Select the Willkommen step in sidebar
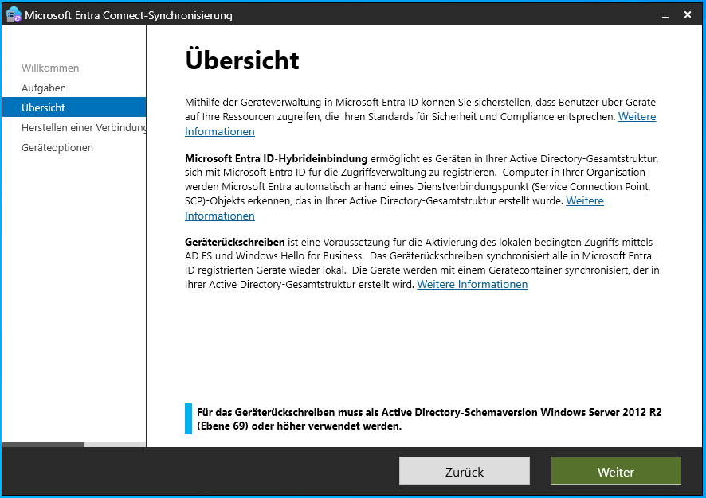The image size is (706, 498). (50, 68)
